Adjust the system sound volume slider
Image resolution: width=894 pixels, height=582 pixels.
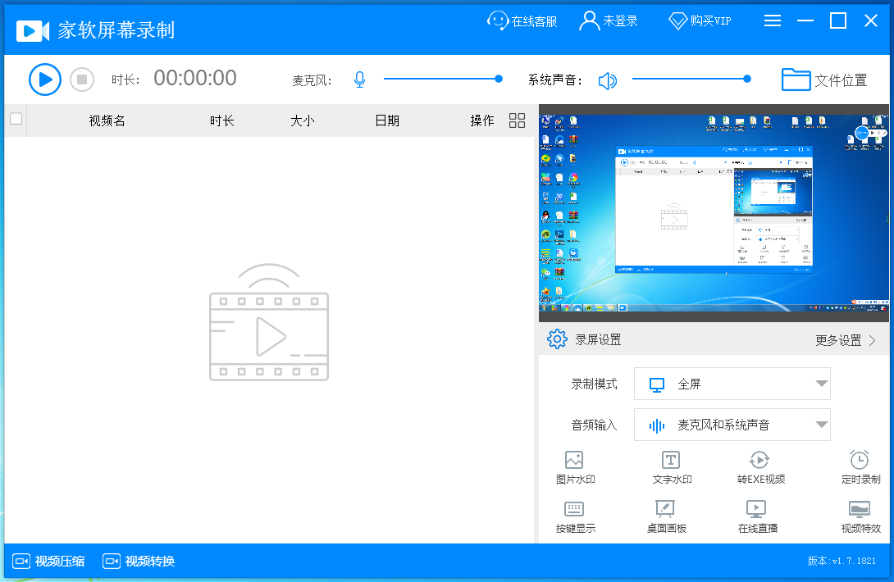click(x=691, y=80)
